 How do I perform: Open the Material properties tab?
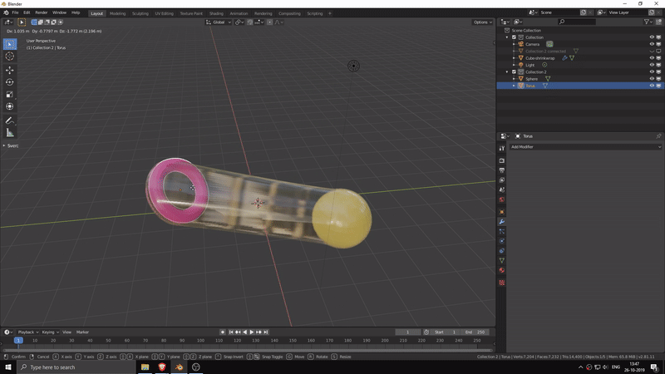coord(502,270)
